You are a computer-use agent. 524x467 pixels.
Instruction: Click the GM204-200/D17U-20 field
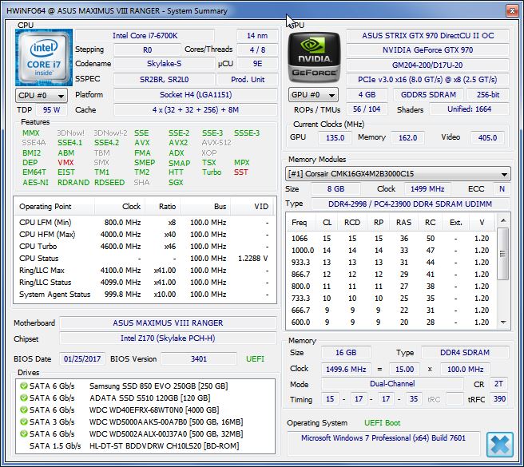[428, 65]
